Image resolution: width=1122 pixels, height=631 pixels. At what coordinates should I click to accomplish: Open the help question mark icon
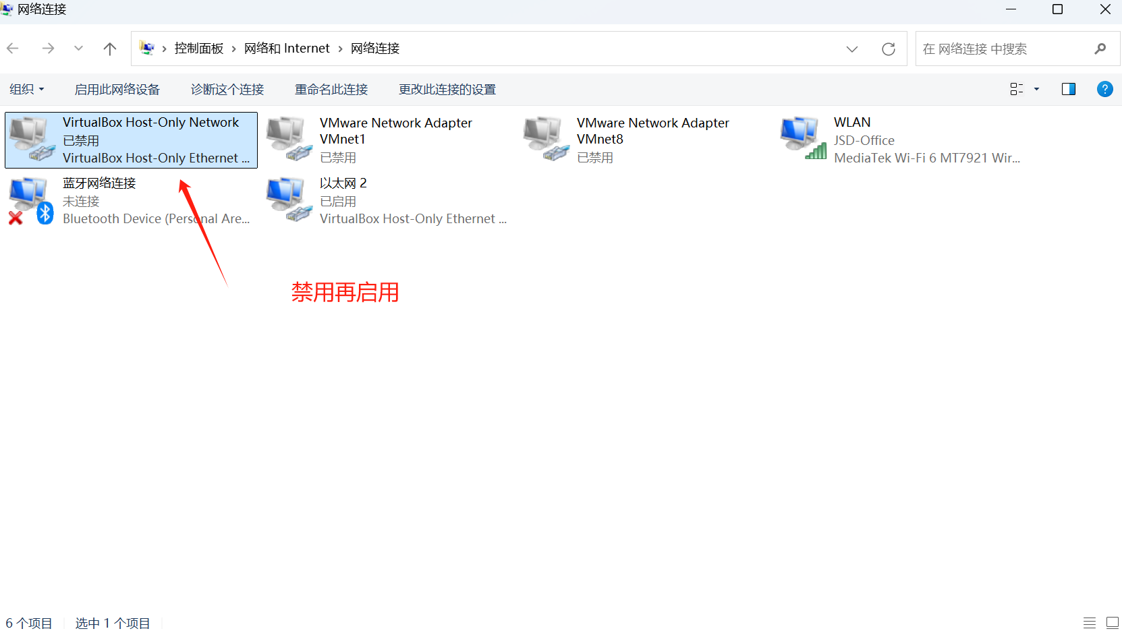[1104, 89]
